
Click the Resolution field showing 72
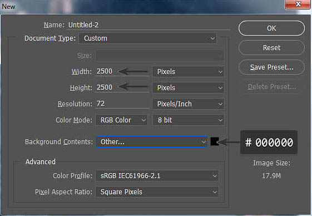(x=122, y=104)
